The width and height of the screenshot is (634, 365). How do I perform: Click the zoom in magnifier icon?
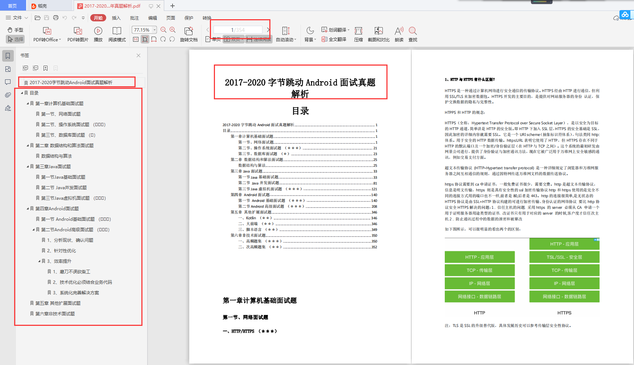tap(173, 30)
